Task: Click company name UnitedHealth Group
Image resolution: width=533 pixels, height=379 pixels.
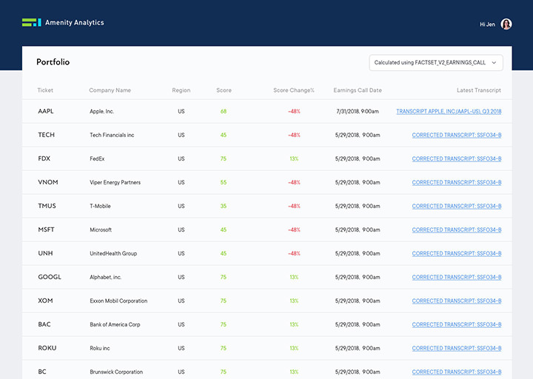Action: pyautogui.click(x=113, y=254)
